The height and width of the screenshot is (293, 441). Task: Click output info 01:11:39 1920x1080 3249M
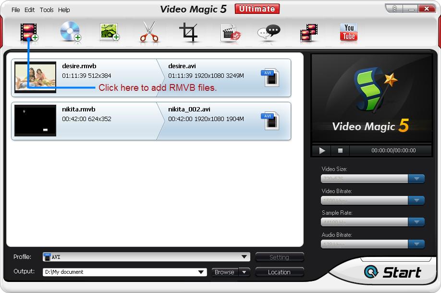click(206, 76)
